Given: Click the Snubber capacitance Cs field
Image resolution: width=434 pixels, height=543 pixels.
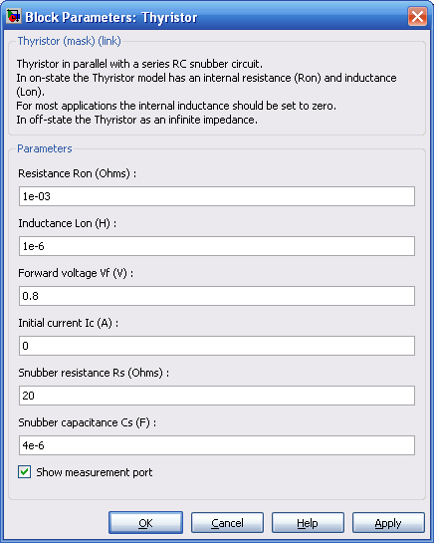Looking at the screenshot, I should [217, 445].
